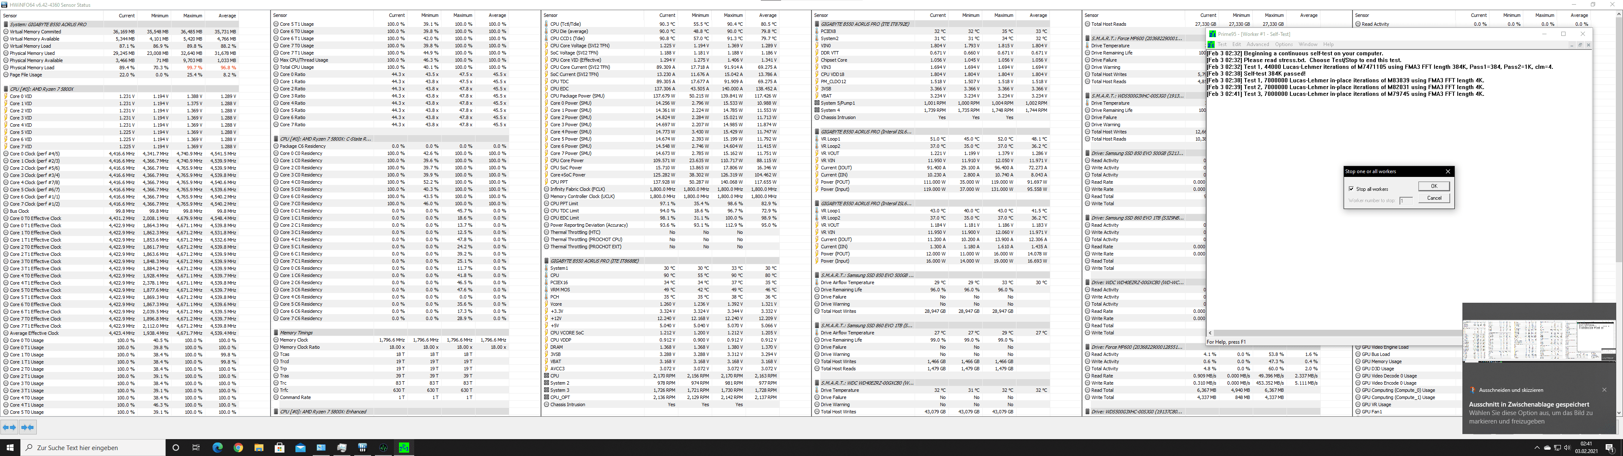This screenshot has height=456, width=1623.
Task: Dismiss the Ausschneiden und skizzieren notification
Action: coord(1604,390)
